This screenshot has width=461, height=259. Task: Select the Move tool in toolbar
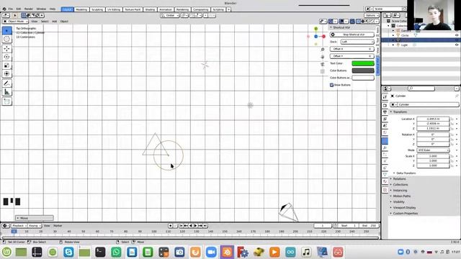[6, 49]
